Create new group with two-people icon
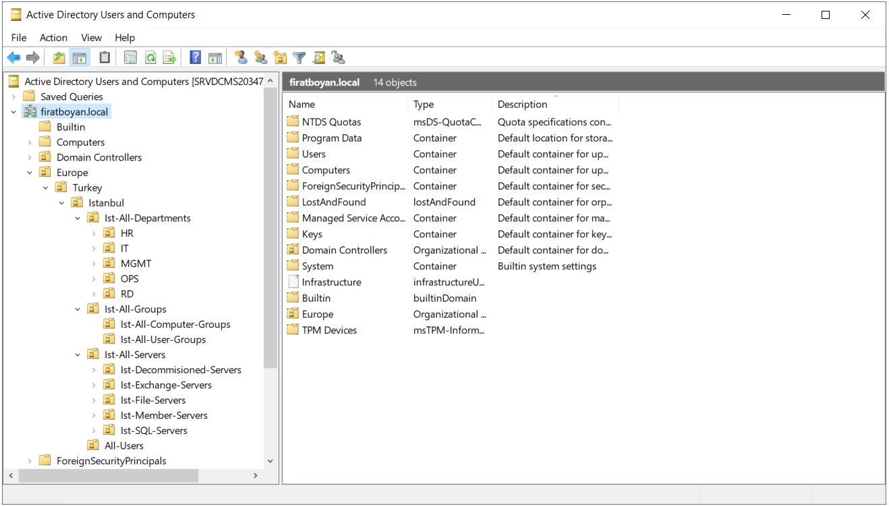Viewport: 889px width, 506px height. (x=260, y=58)
